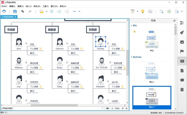This screenshot has width=187, height=115.
Task: Undo the last action
Action: (22, 11)
